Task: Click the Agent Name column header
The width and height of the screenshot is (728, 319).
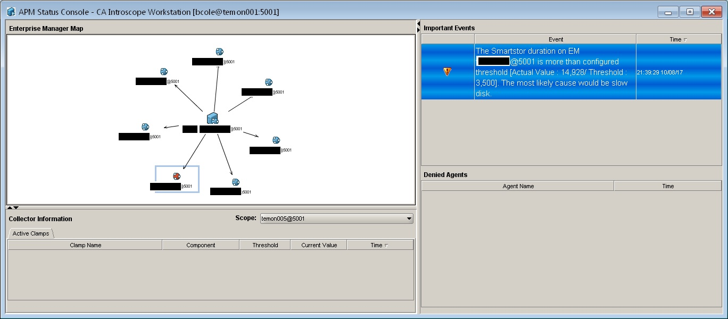Action: (518, 186)
